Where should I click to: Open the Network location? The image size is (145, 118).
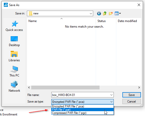(14, 86)
